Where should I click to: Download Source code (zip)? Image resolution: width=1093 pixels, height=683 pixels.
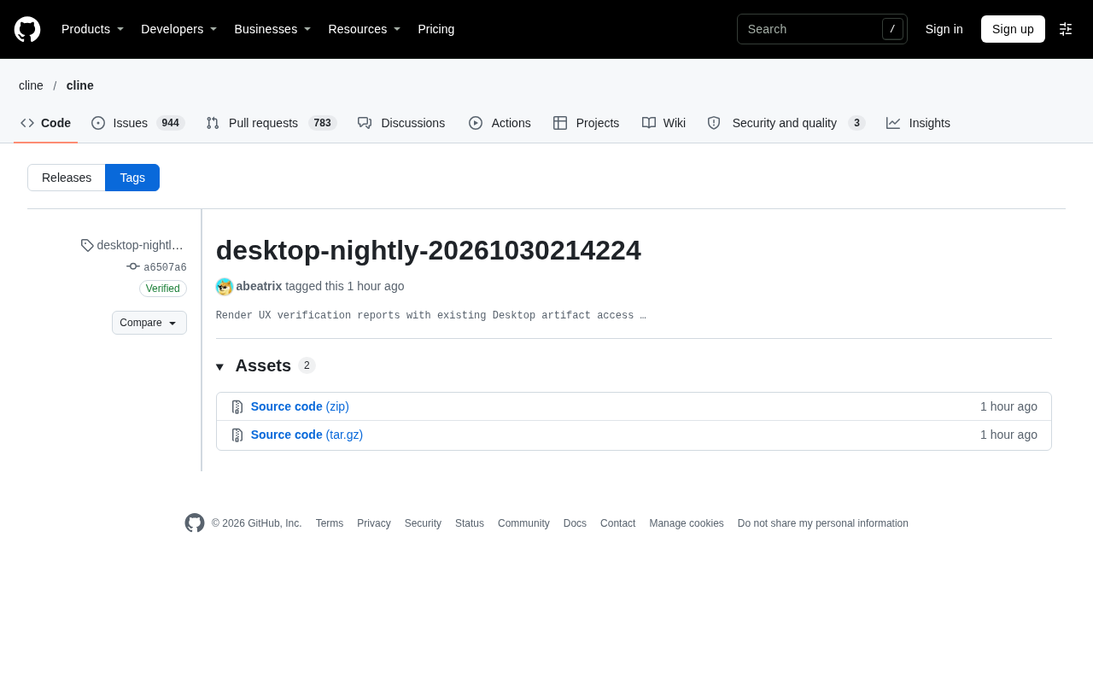300,406
